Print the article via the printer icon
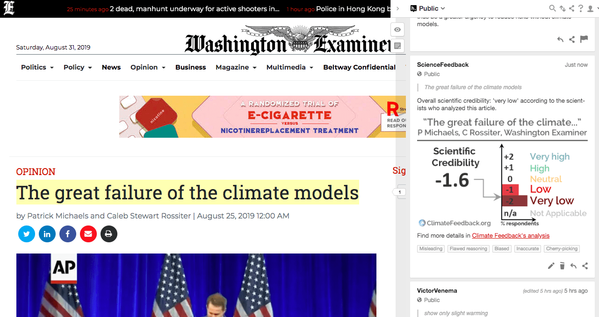Viewport: 599px width, 317px height. pyautogui.click(x=109, y=234)
